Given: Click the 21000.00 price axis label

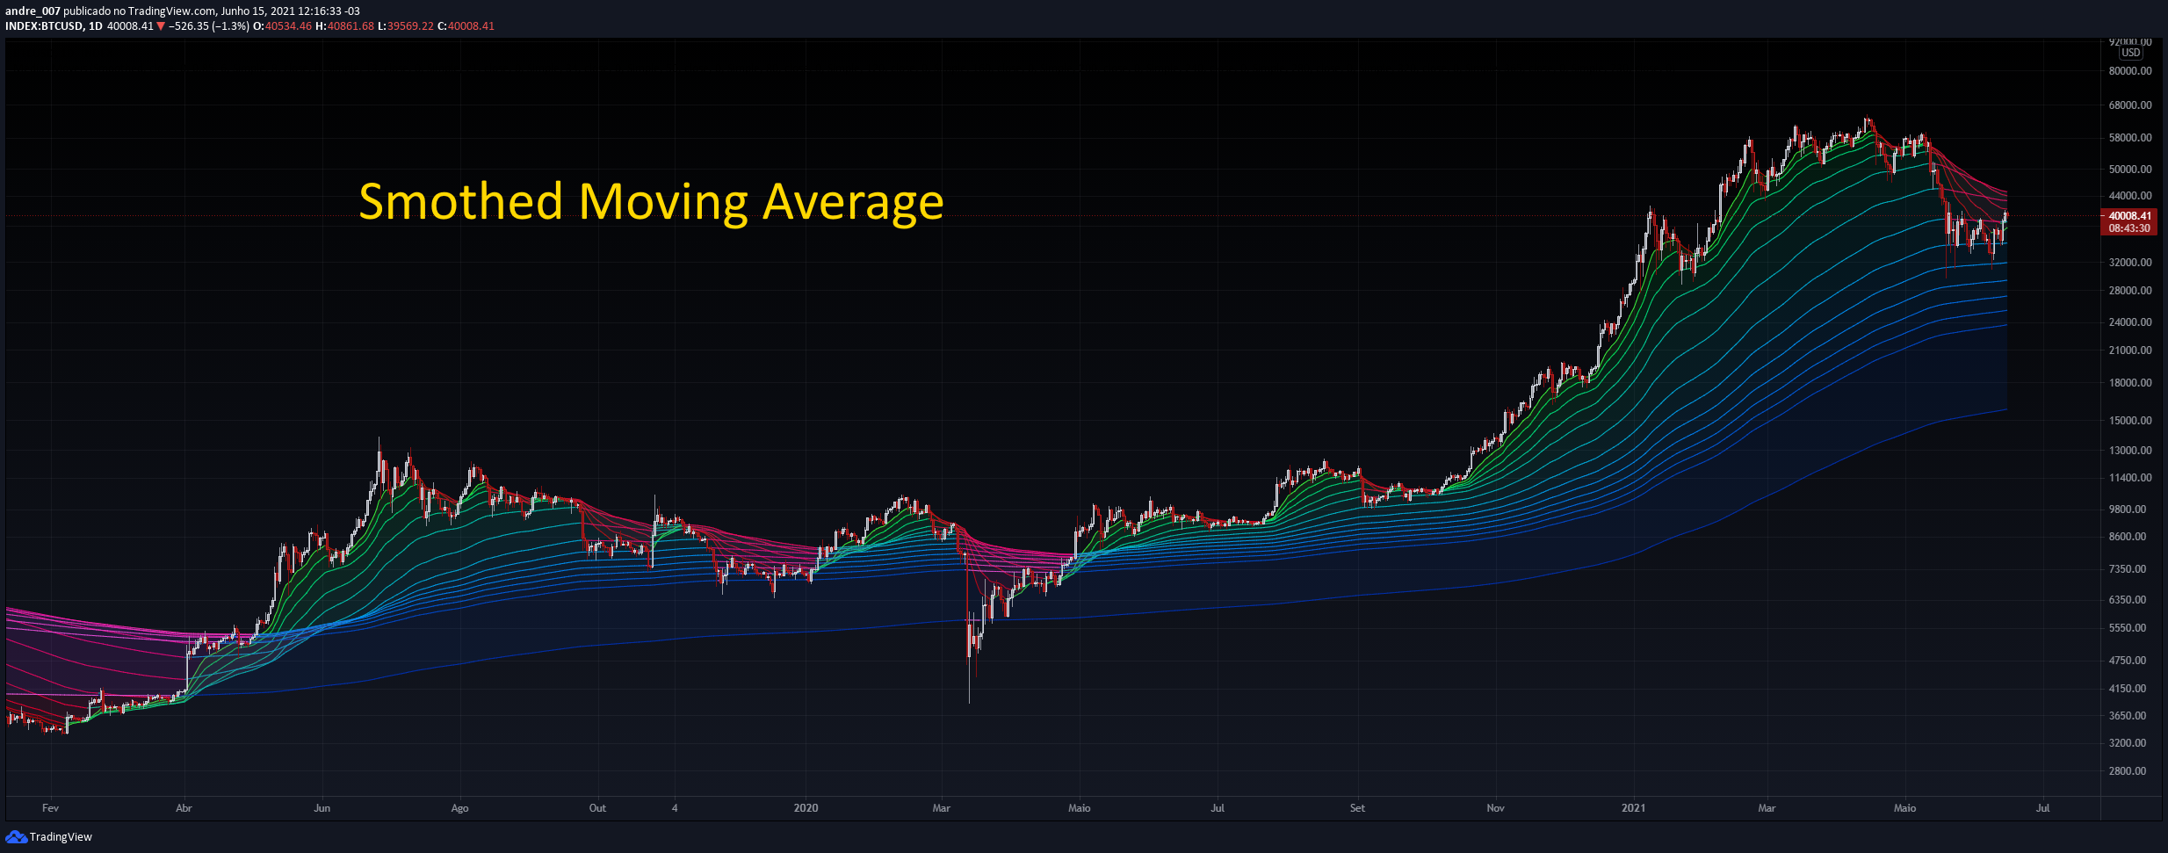Looking at the screenshot, I should point(2130,351).
